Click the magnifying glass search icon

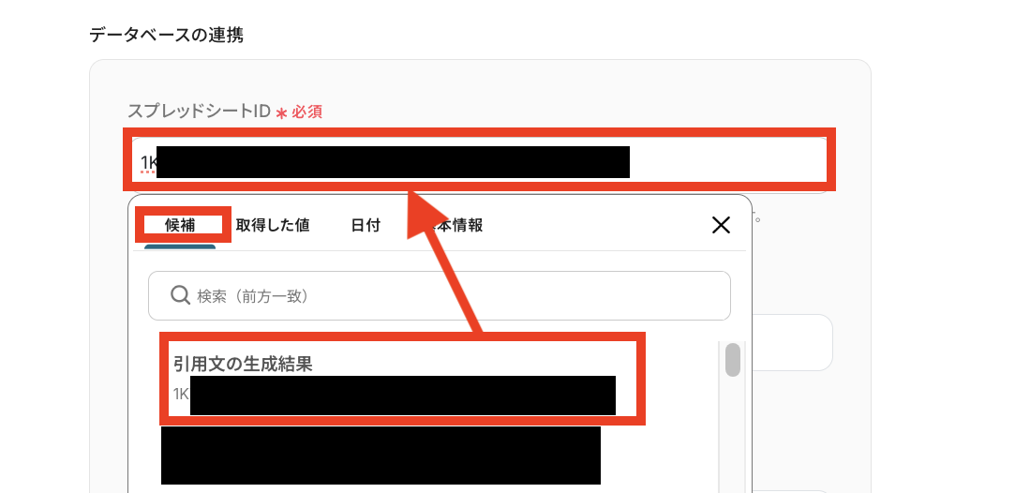[x=179, y=295]
